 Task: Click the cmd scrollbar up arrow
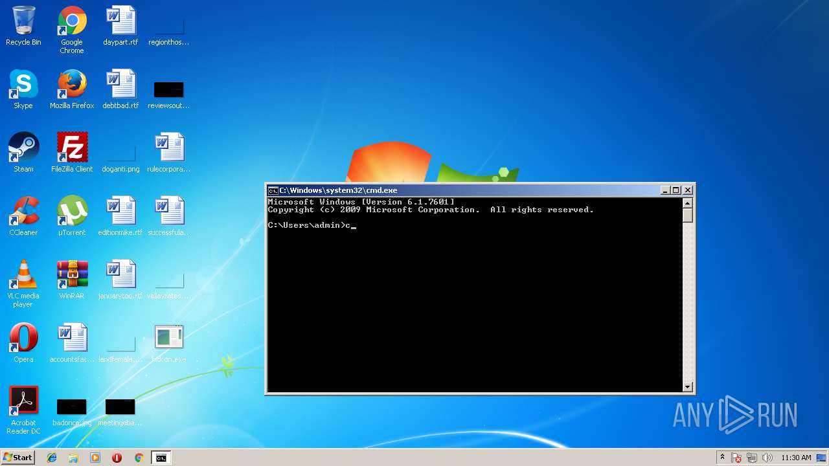click(688, 203)
